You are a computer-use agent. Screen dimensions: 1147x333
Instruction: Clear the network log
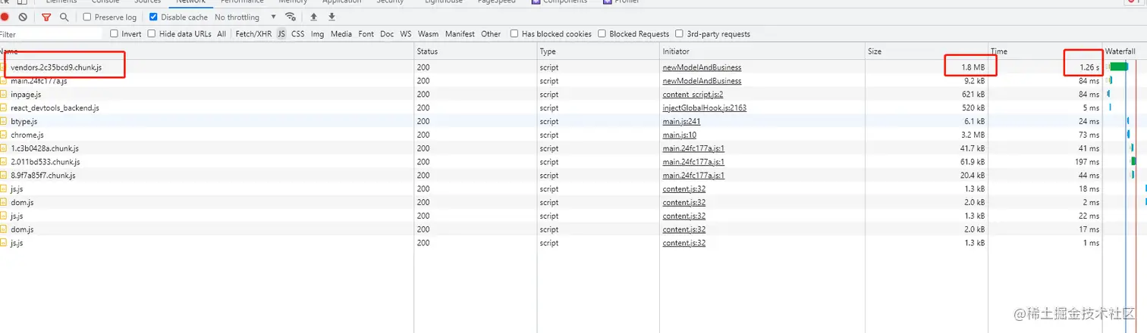coord(23,17)
